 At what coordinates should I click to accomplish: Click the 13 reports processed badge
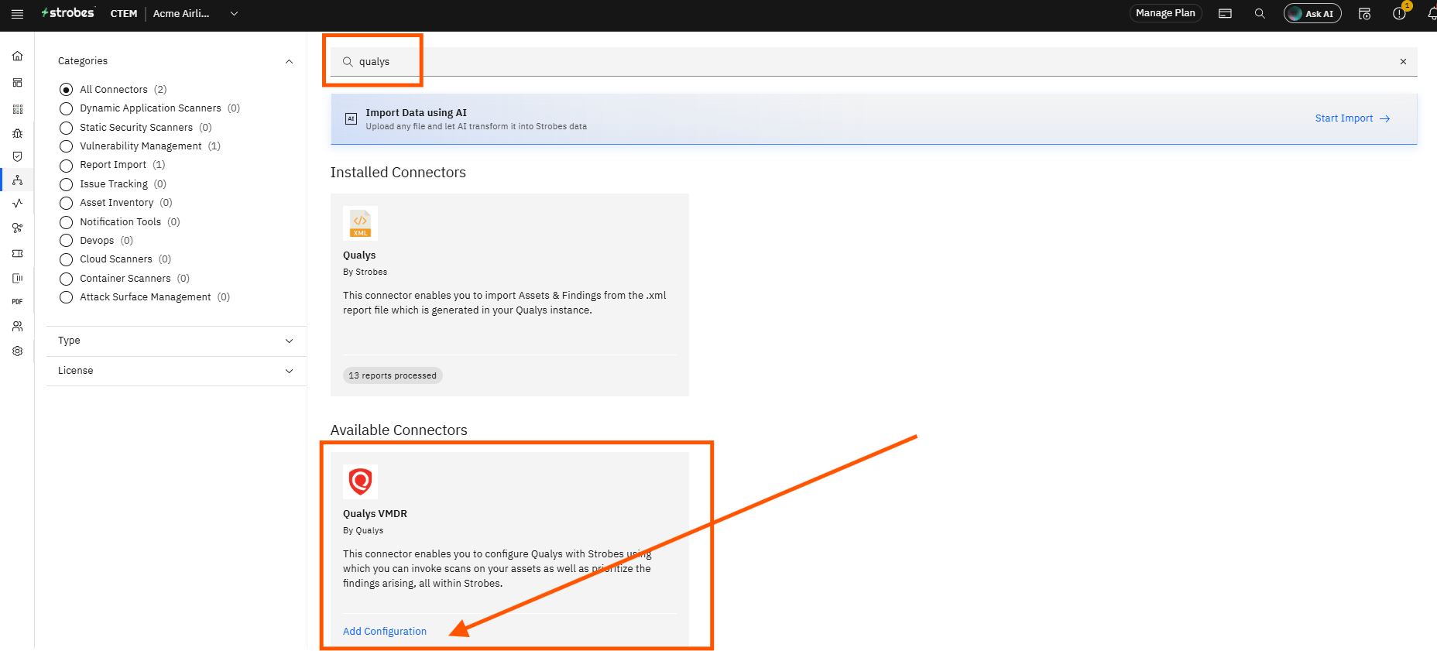pyautogui.click(x=393, y=375)
